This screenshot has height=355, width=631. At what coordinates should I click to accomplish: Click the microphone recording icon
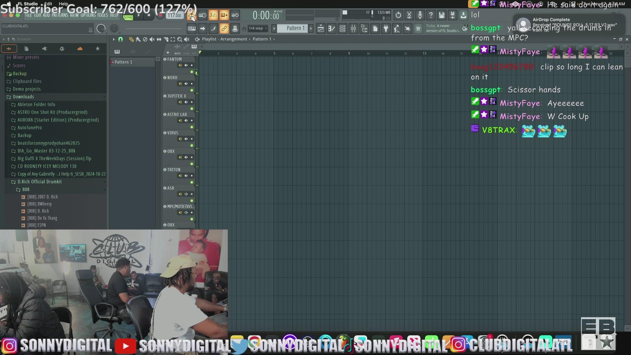pos(420,15)
